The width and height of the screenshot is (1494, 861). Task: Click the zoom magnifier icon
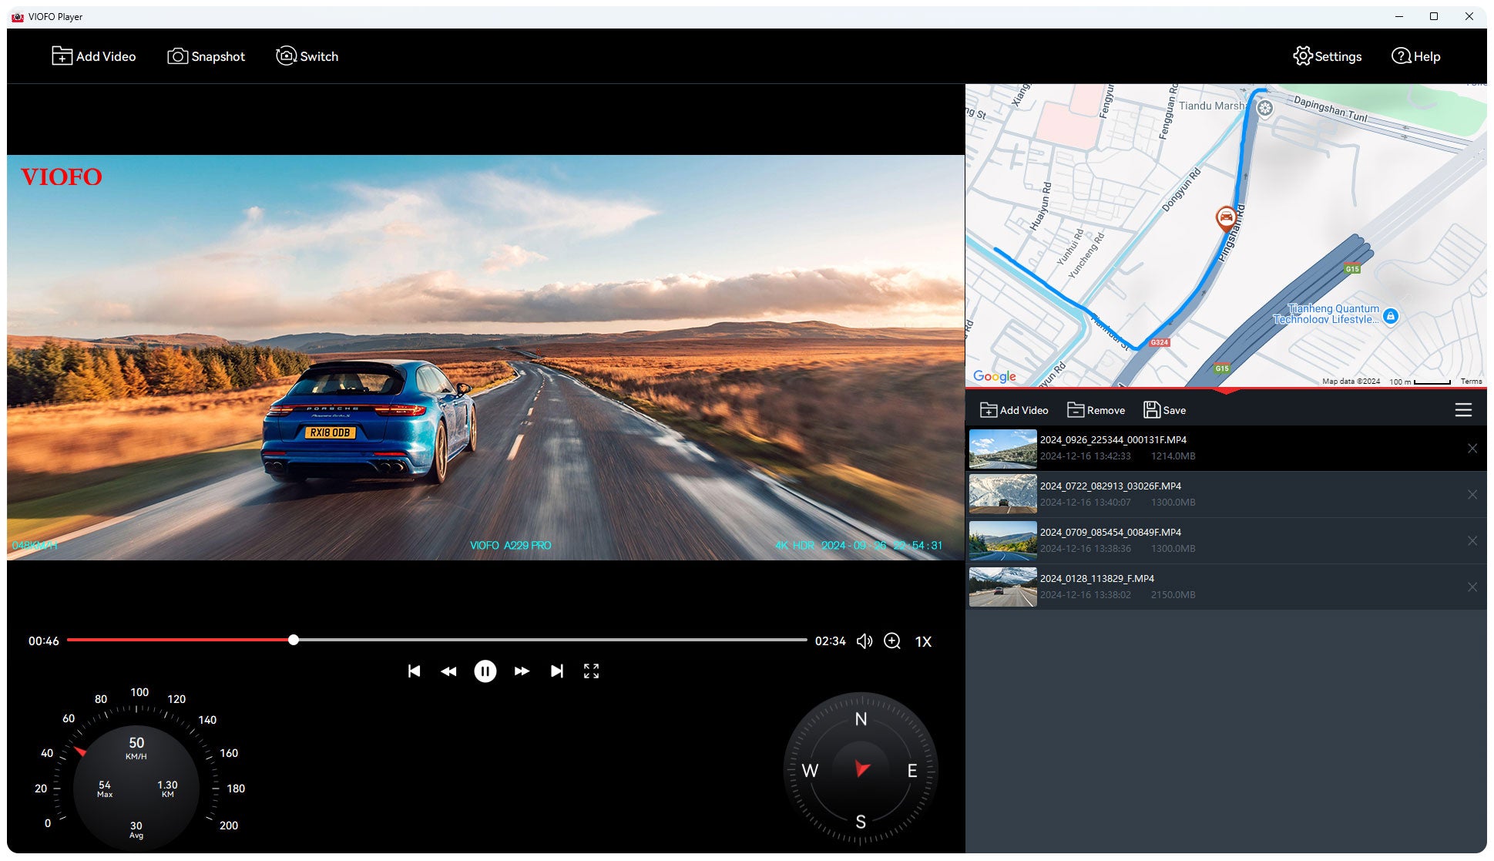892,641
